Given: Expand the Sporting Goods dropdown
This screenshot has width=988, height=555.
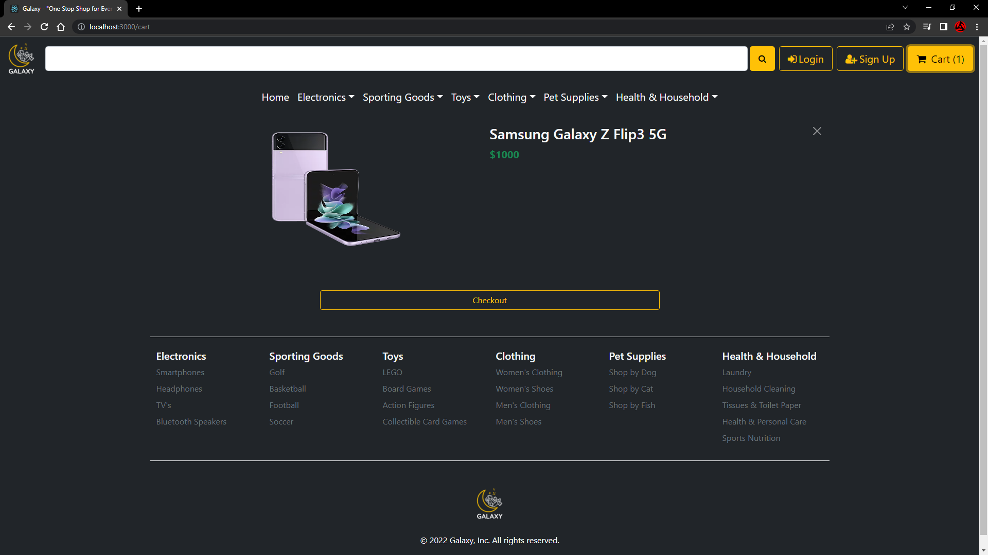Looking at the screenshot, I should click(x=402, y=97).
